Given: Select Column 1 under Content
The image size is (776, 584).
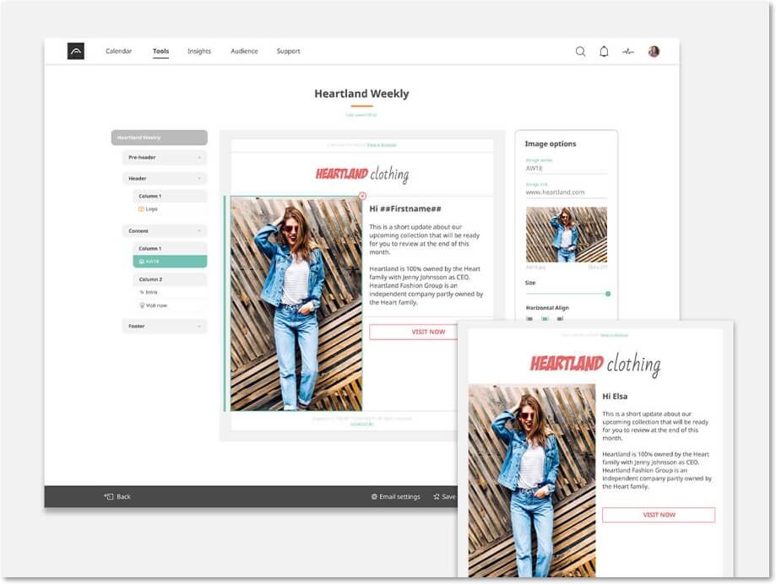Looking at the screenshot, I should (x=170, y=248).
